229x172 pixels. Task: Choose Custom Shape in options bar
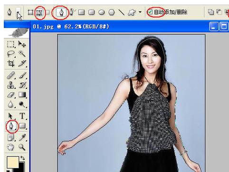pos(132,12)
